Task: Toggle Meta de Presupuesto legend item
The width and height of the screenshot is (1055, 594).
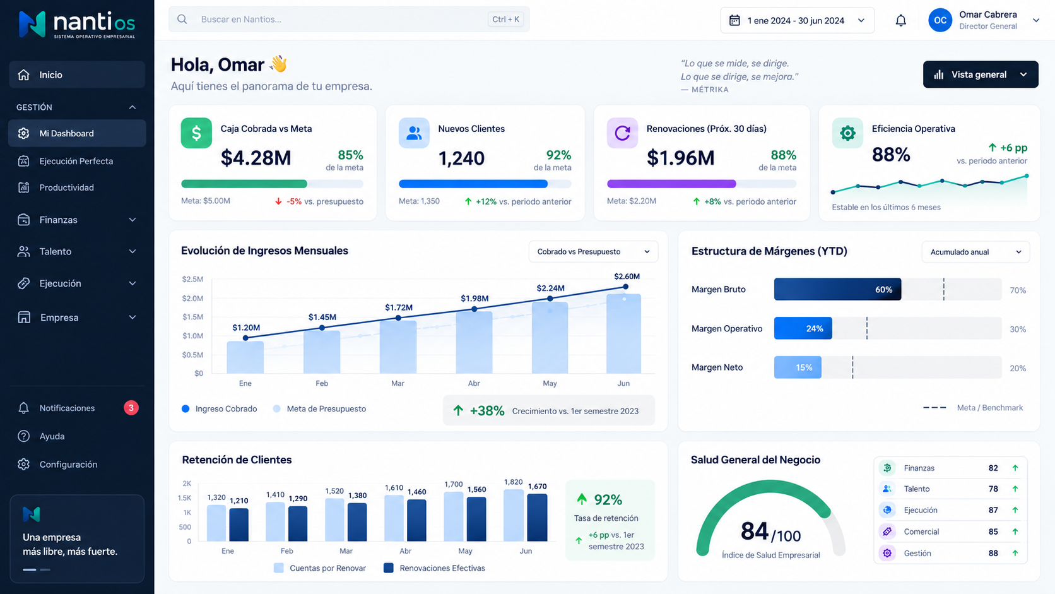Action: [319, 409]
